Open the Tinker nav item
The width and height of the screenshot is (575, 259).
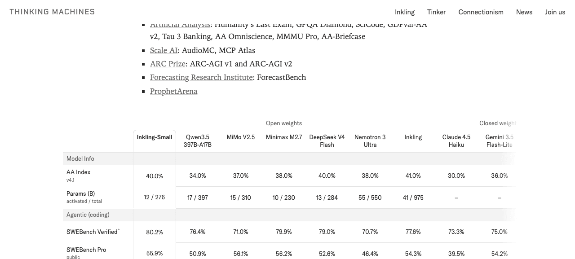pos(436,12)
